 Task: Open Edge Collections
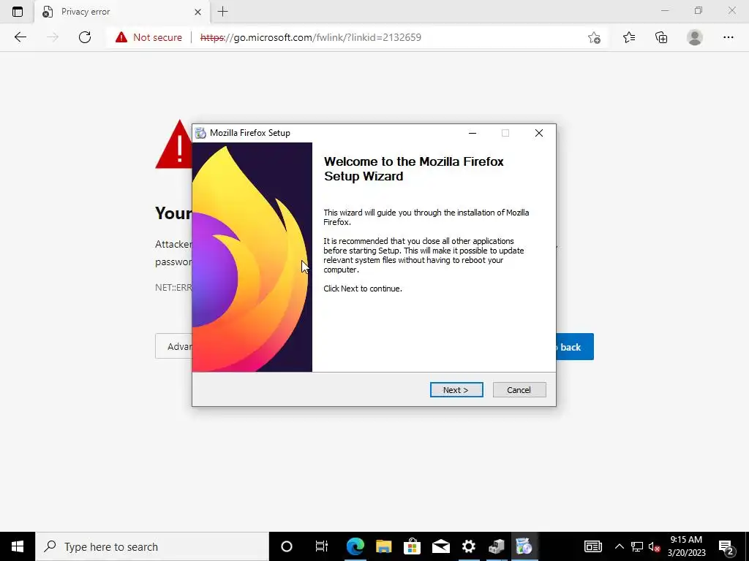click(x=661, y=37)
